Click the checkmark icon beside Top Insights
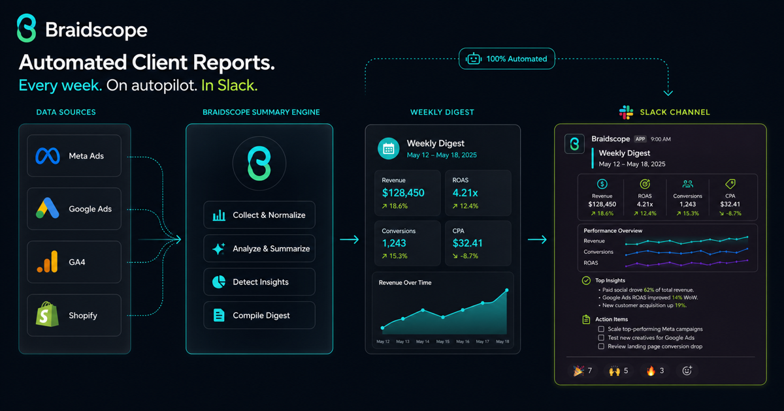Image resolution: width=784 pixels, height=411 pixels. [586, 281]
